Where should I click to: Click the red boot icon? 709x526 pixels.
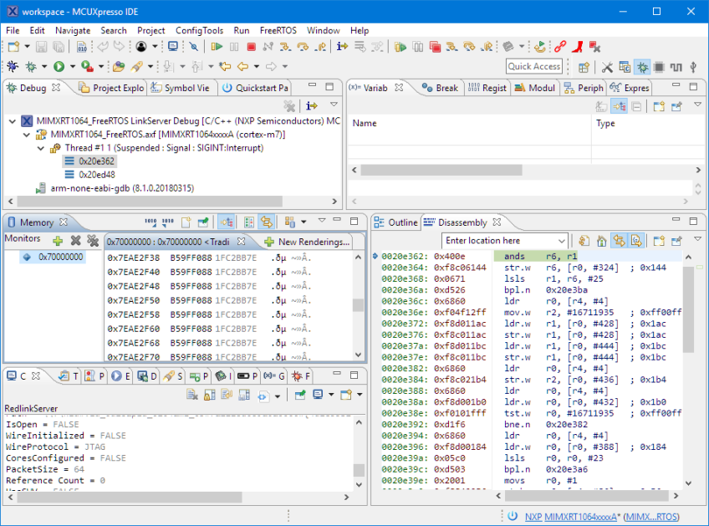tap(578, 47)
